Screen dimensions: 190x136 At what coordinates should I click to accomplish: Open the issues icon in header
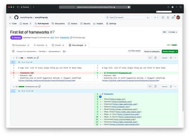click(163, 17)
